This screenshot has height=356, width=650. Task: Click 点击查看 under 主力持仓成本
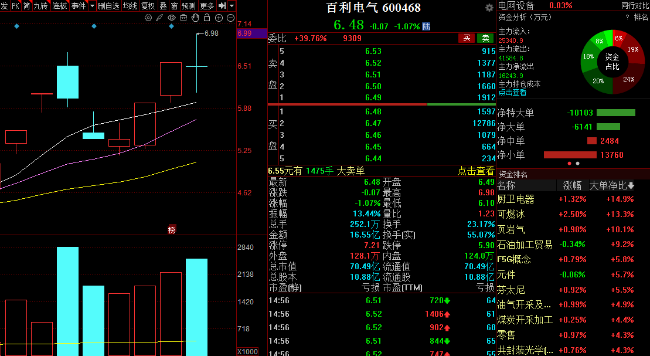512,93
